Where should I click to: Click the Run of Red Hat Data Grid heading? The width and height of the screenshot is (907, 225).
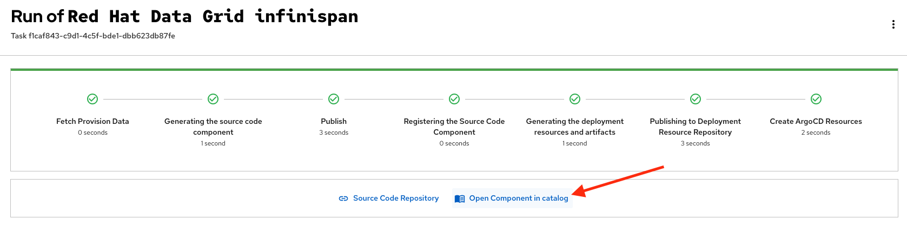(x=184, y=17)
